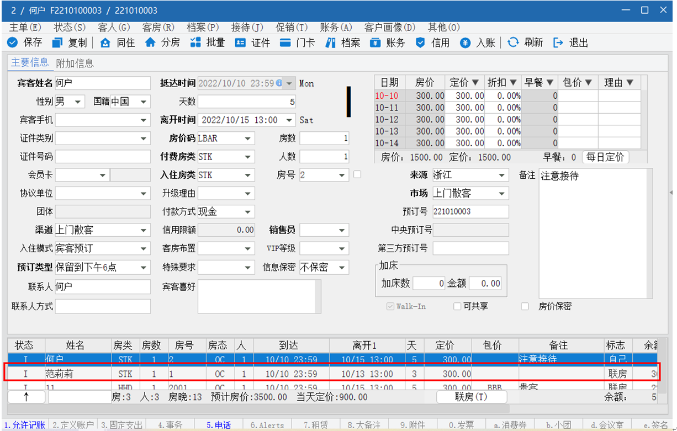Click the 刷新 refresh icon
The height and width of the screenshot is (431, 677).
click(x=513, y=42)
